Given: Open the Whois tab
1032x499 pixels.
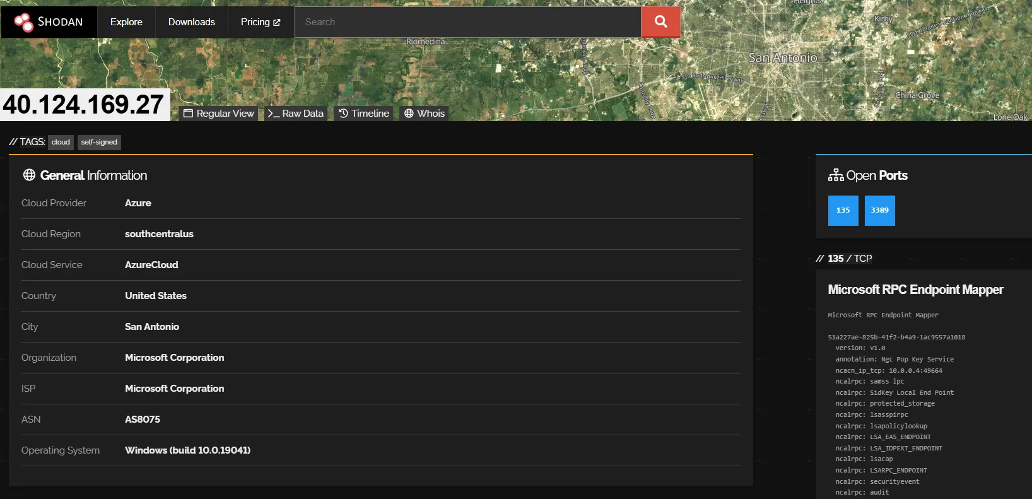Looking at the screenshot, I should [x=425, y=114].
